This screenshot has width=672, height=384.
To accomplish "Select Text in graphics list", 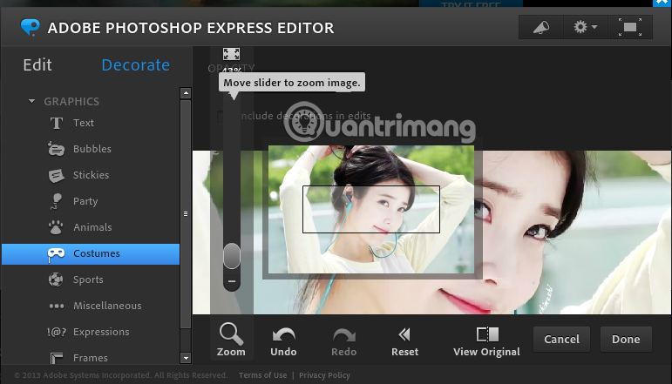I will click(83, 124).
